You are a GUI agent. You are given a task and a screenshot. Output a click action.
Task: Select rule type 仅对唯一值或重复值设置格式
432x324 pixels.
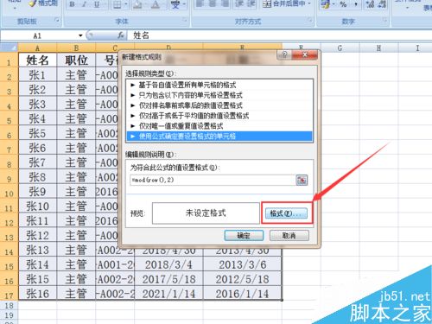pyautogui.click(x=219, y=126)
